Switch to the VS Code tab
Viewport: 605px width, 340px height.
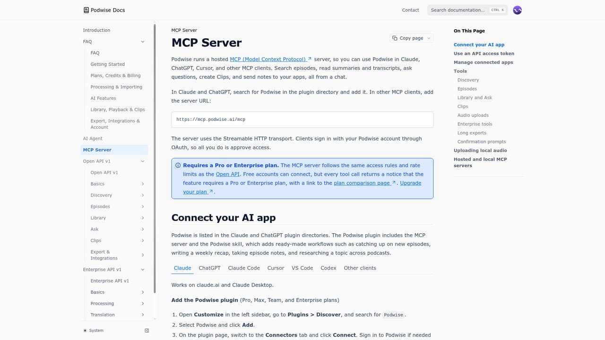[x=302, y=268]
